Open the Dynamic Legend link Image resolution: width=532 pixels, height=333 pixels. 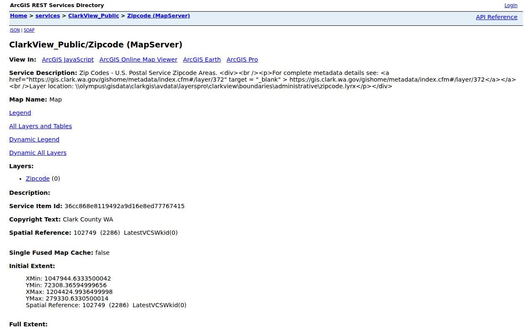(x=34, y=139)
